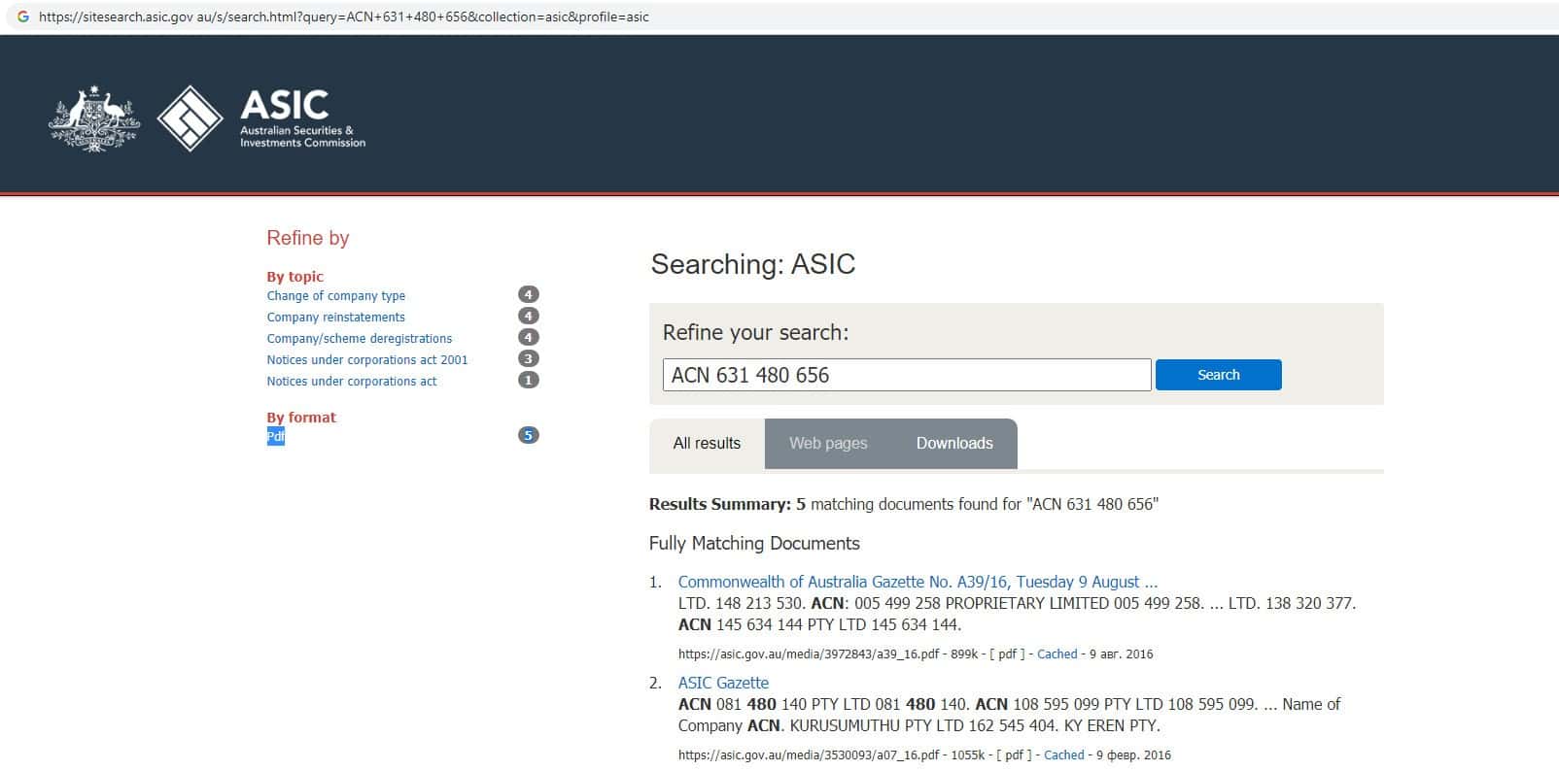Click the 'By format' heading
This screenshot has width=1559, height=771.
pos(301,418)
